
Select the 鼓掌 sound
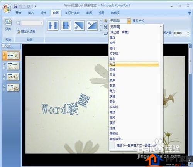[134, 86]
